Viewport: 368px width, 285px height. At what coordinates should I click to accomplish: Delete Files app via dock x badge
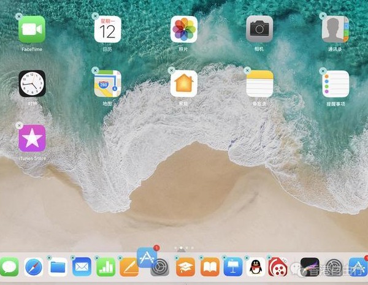pyautogui.click(x=49, y=258)
